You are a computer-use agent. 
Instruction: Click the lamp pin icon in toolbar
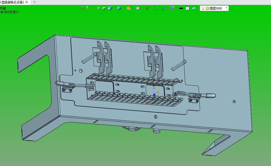click(x=87, y=8)
